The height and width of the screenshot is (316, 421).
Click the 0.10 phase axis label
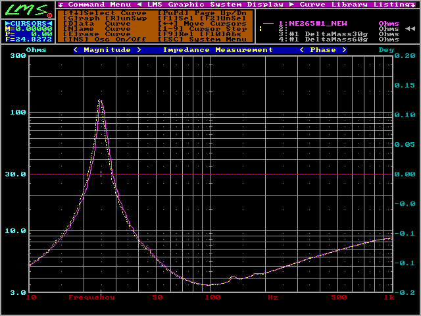tap(405, 115)
